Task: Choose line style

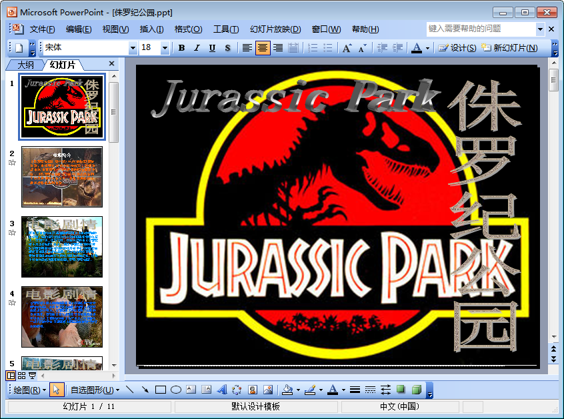Action: [x=355, y=390]
